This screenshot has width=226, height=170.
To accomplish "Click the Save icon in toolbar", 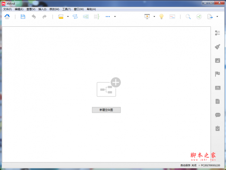I will coord(23,17).
